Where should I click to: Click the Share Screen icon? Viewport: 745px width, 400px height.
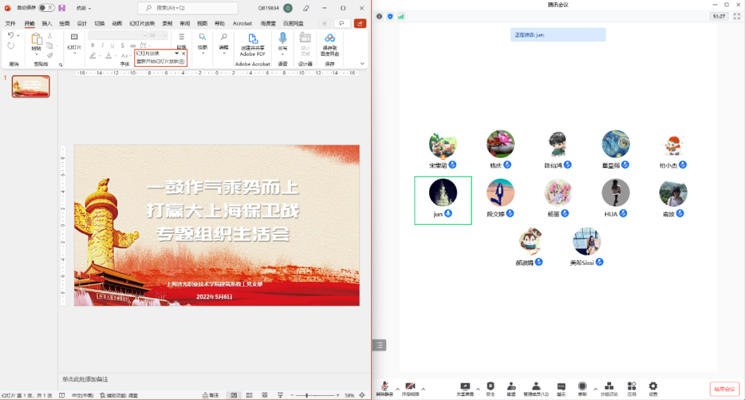(x=465, y=387)
